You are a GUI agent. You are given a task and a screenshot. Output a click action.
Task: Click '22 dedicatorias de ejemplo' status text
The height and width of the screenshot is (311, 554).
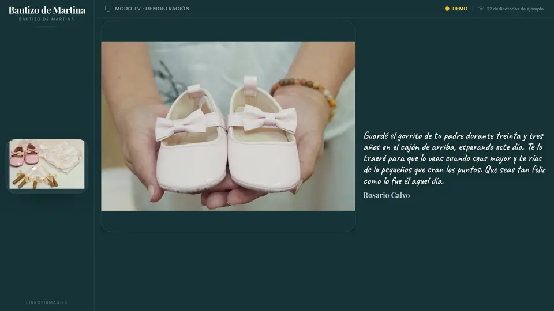515,9
